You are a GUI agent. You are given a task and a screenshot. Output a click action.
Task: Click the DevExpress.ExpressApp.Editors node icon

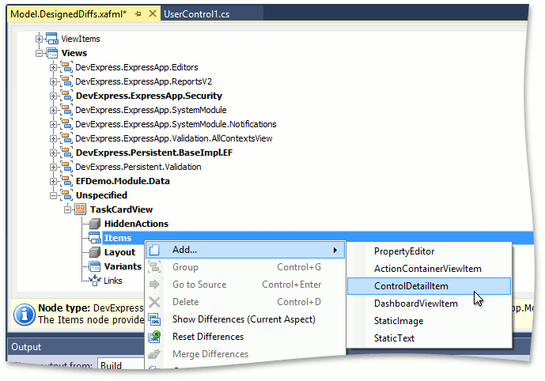(66, 67)
